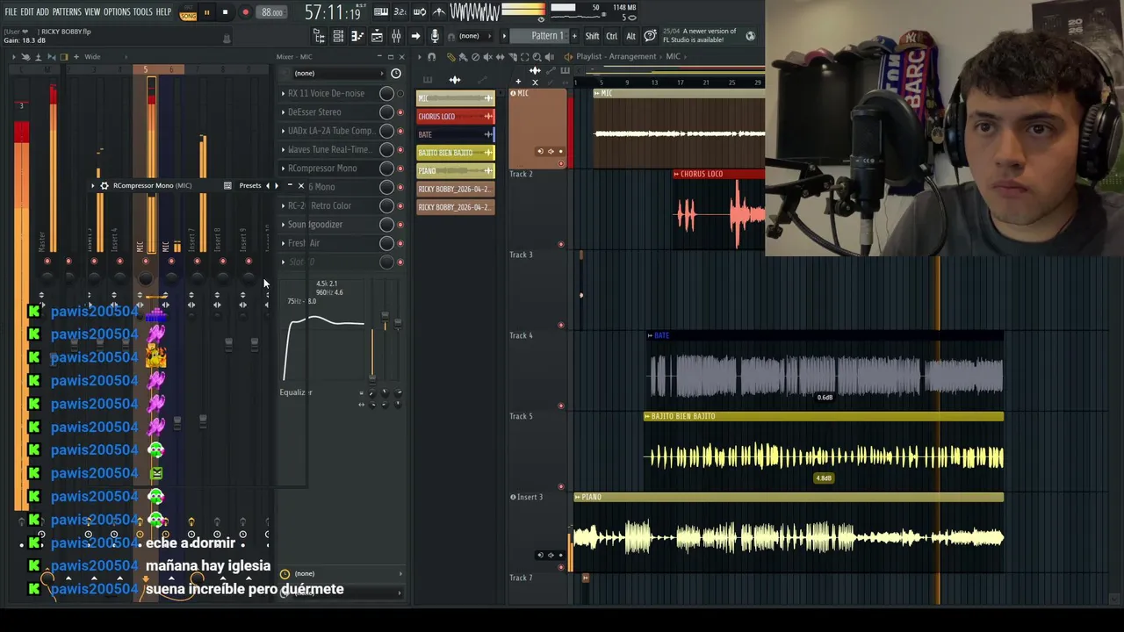
Task: Select the paint brush tool in the Playlist
Action: (463, 57)
